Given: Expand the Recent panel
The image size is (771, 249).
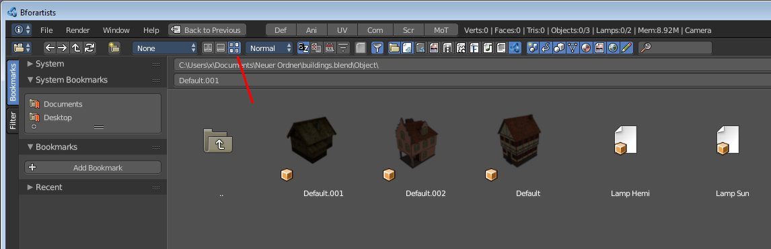Looking at the screenshot, I should pos(30,187).
